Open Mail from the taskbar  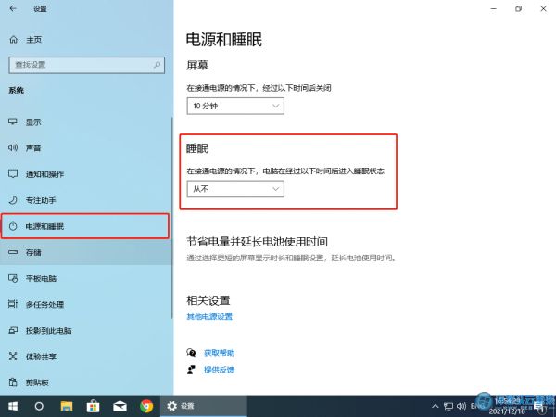click(120, 406)
